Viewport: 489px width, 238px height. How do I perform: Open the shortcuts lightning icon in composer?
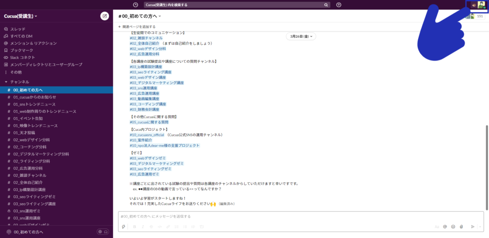click(x=124, y=227)
